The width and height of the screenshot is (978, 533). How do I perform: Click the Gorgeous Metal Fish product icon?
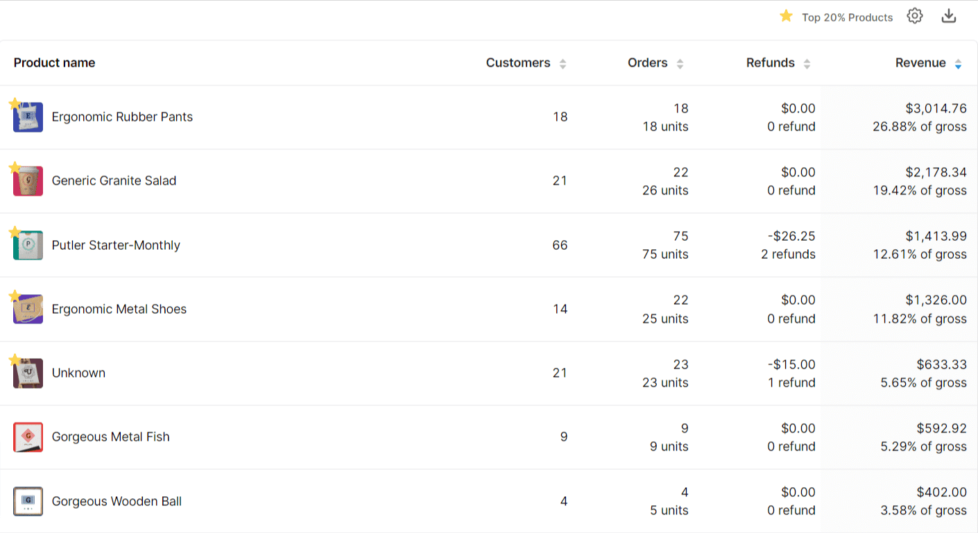(x=28, y=437)
